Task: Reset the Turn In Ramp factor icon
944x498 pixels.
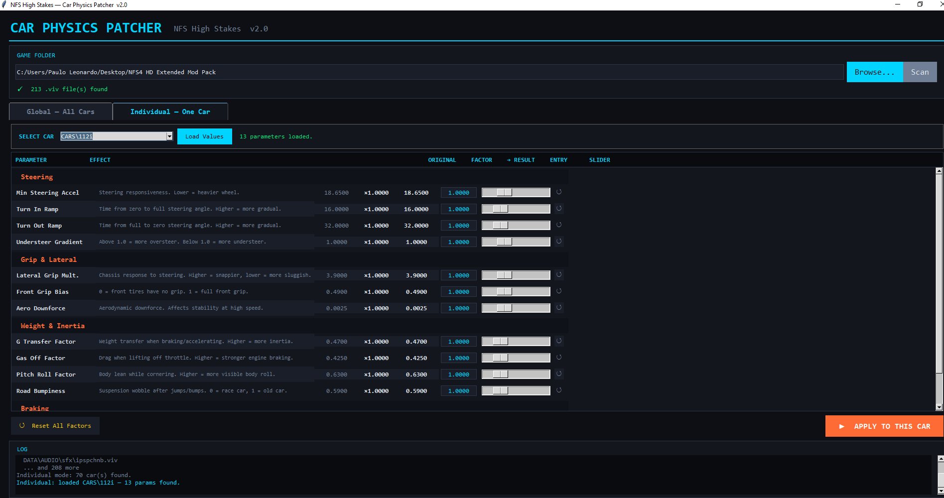Action: point(559,209)
